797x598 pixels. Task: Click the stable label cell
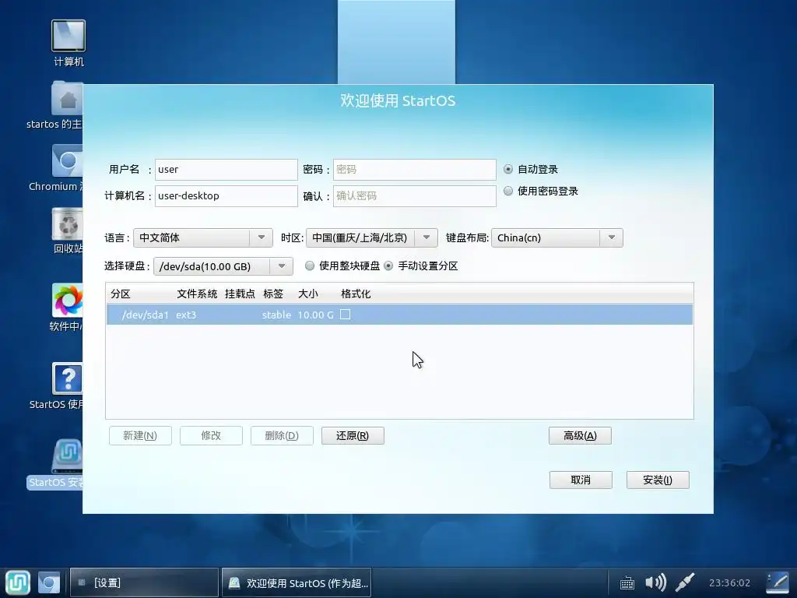[x=276, y=315]
